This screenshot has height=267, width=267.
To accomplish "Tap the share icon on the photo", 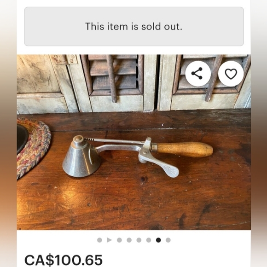I will (x=197, y=74).
